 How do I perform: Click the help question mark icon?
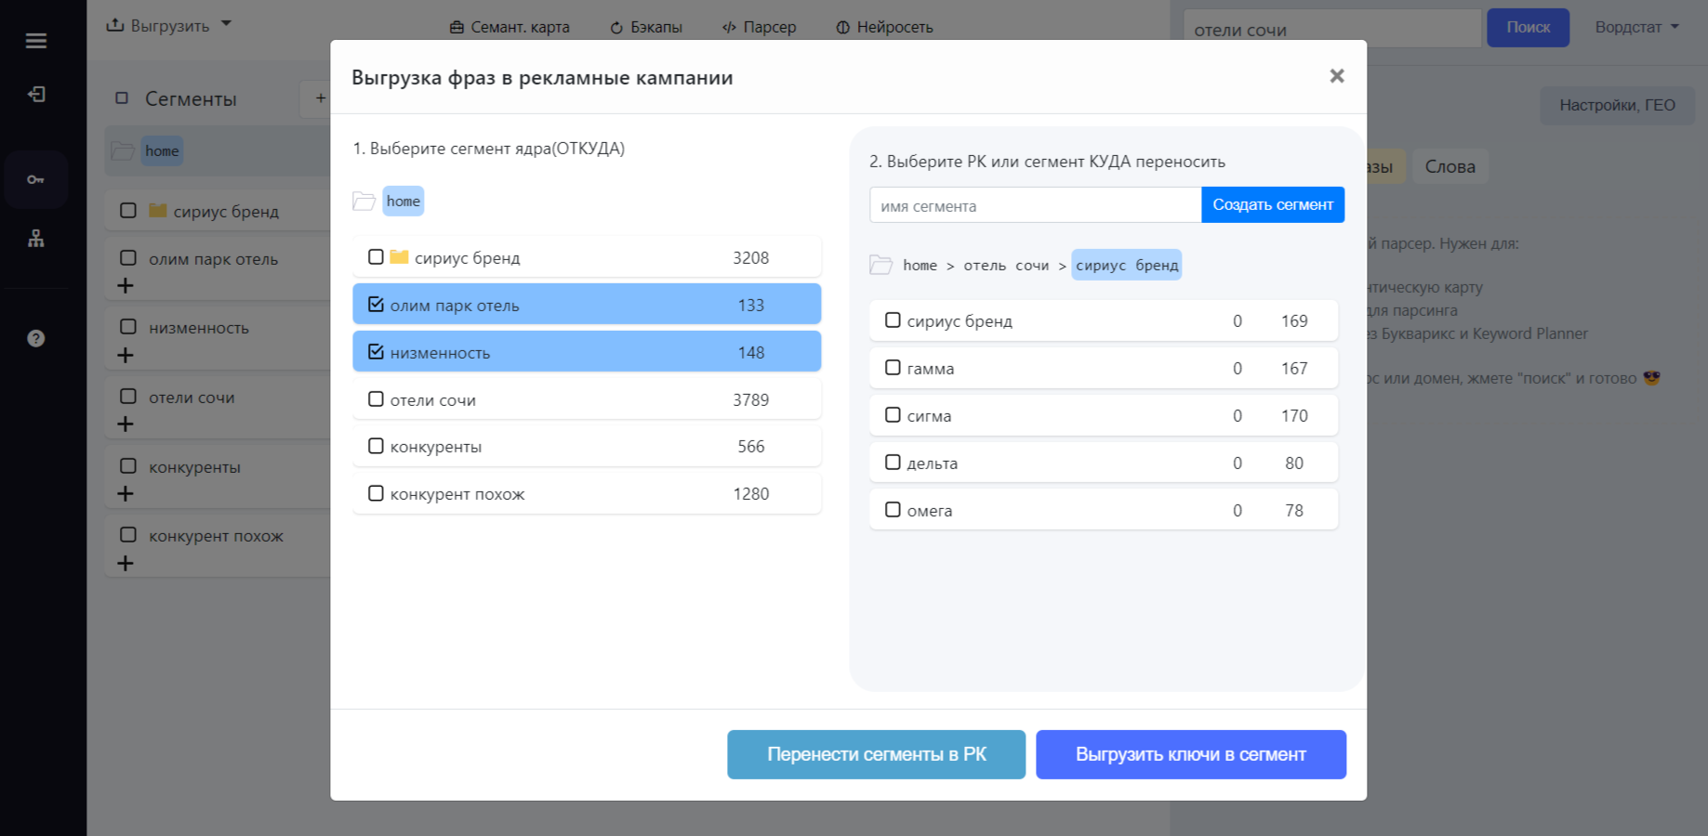coord(36,338)
